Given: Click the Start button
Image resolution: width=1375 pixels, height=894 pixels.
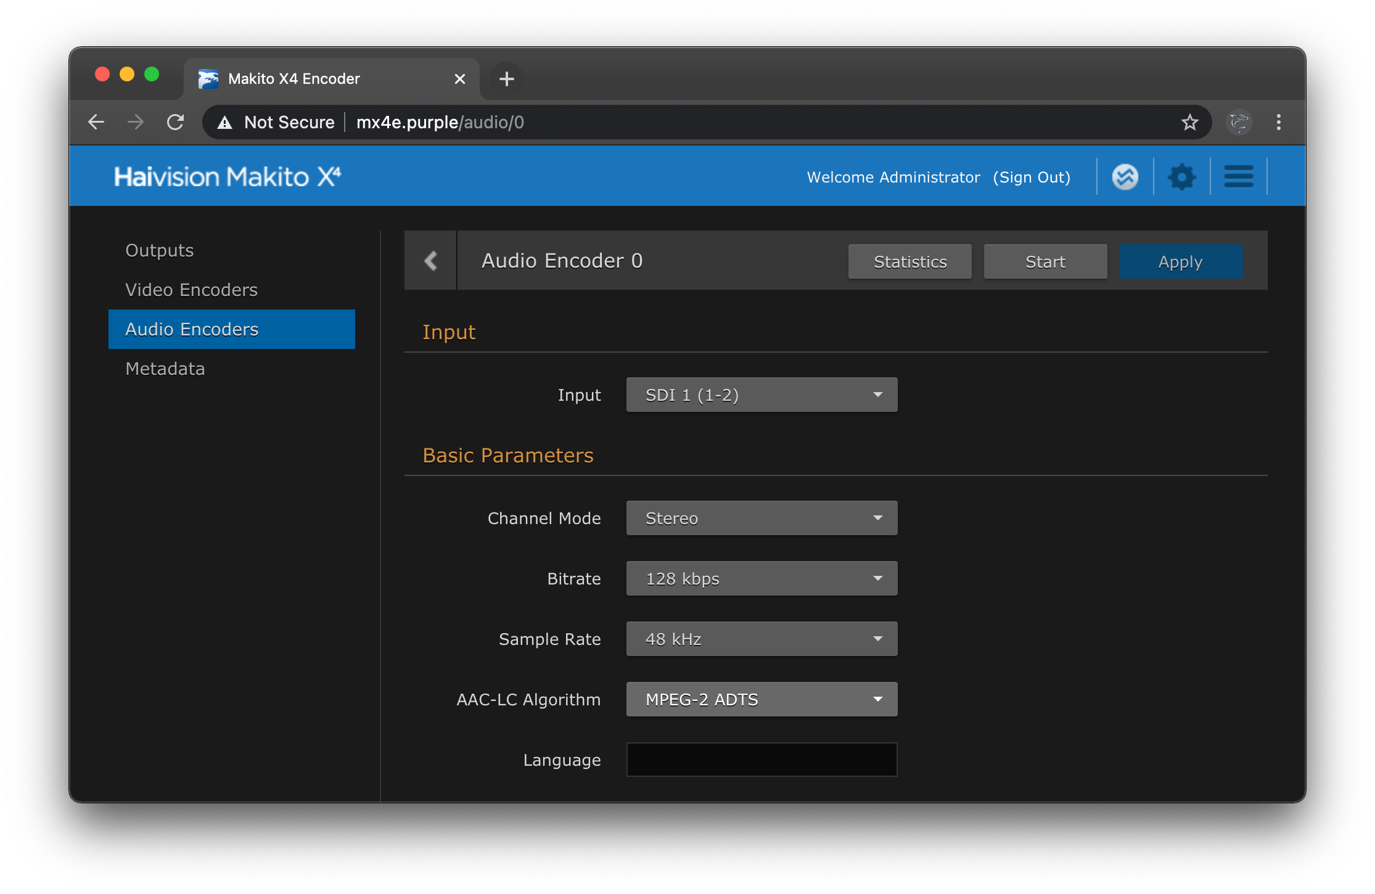Looking at the screenshot, I should (1045, 261).
